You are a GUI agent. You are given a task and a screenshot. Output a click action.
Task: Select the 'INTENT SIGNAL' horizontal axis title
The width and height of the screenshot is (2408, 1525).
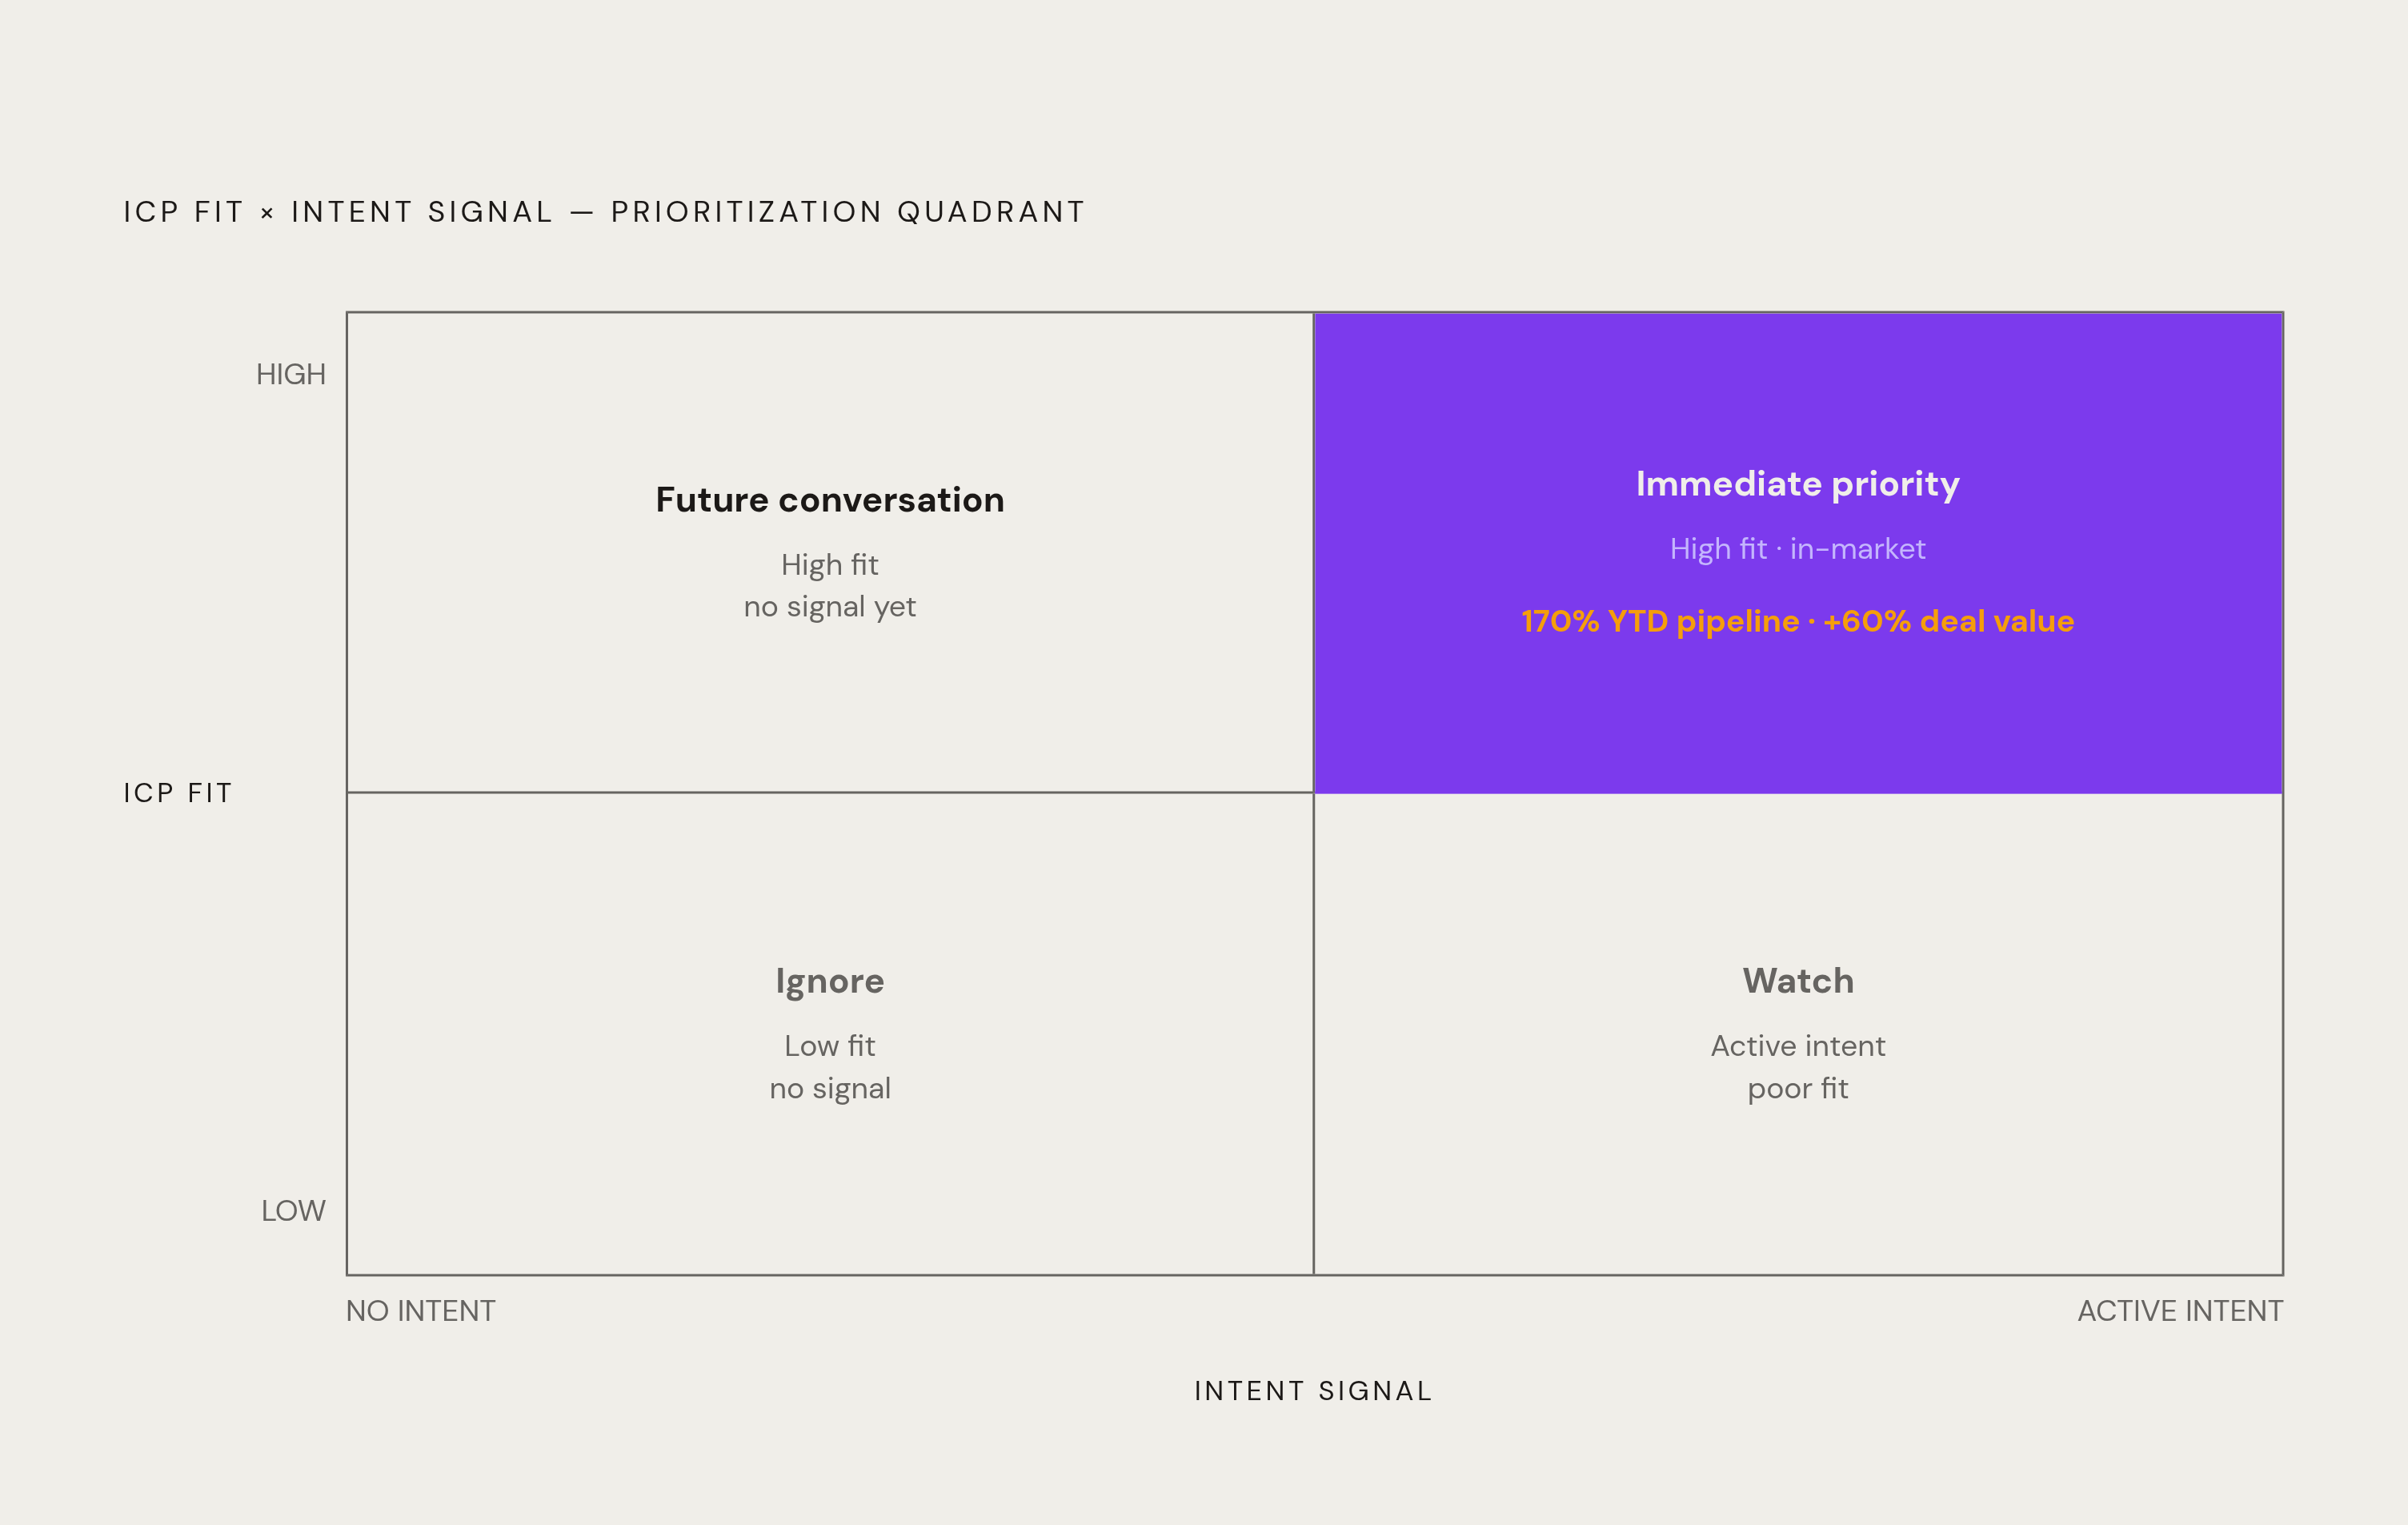1313,1391
